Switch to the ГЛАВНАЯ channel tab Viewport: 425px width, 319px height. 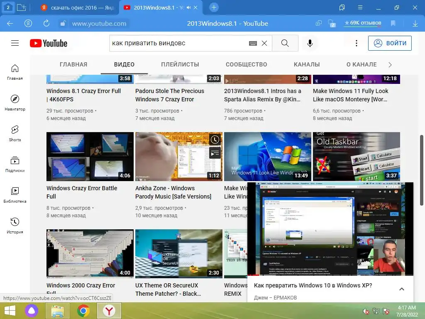tap(73, 64)
